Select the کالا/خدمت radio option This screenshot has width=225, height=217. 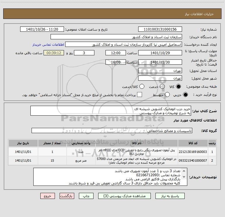142,87
